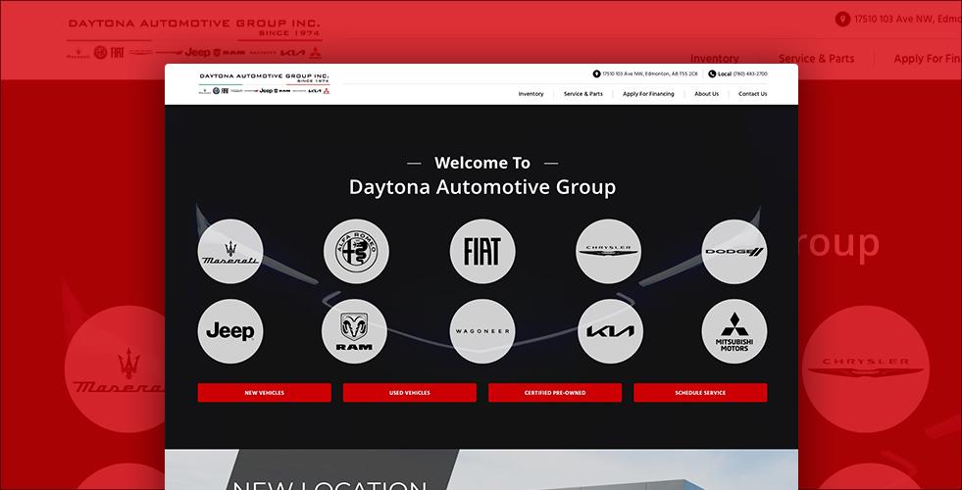This screenshot has height=490, width=962.
Task: Select the large Chrysler circle in the red background
Action: click(x=865, y=369)
